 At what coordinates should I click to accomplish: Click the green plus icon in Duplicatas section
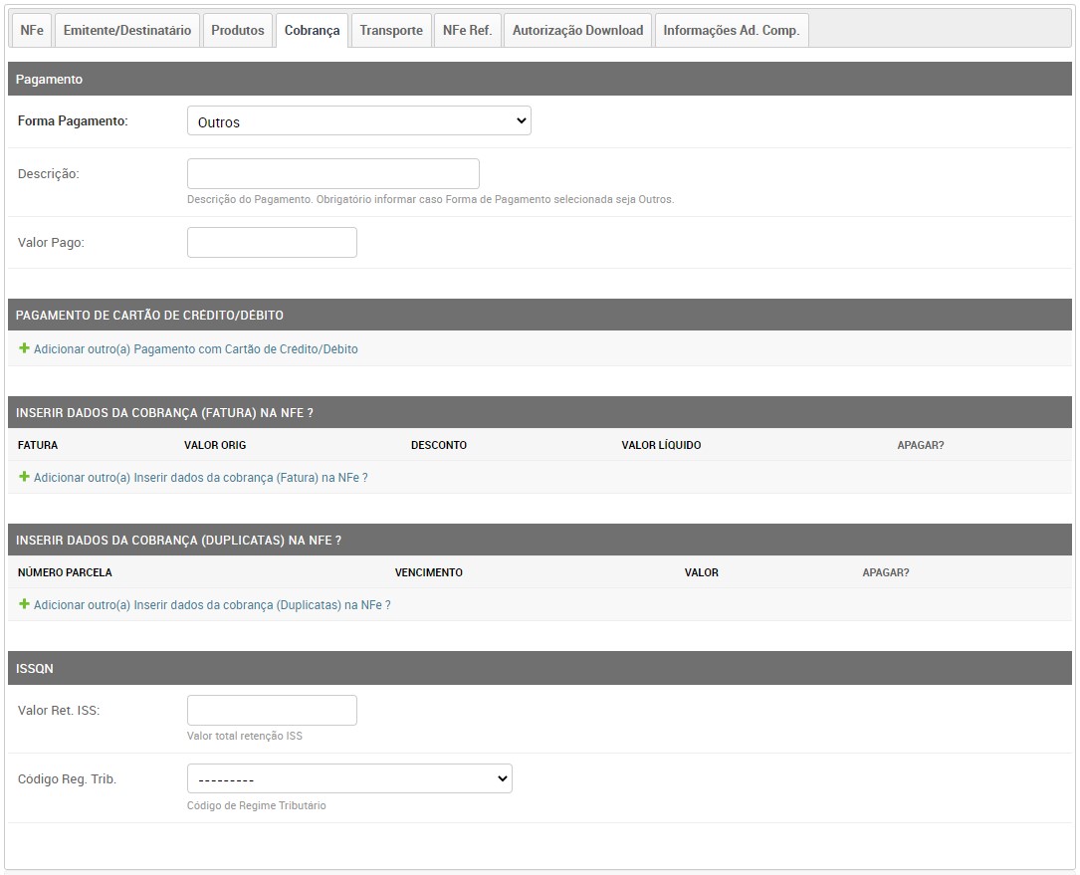[x=24, y=604]
